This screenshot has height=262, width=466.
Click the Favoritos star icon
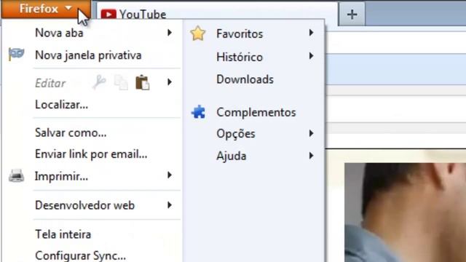coord(198,33)
